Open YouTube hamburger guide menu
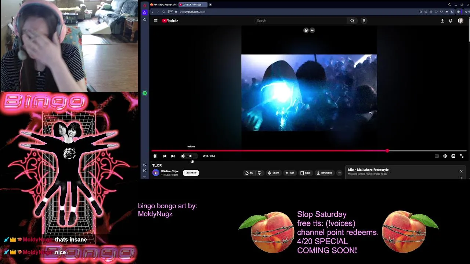 tap(156, 21)
